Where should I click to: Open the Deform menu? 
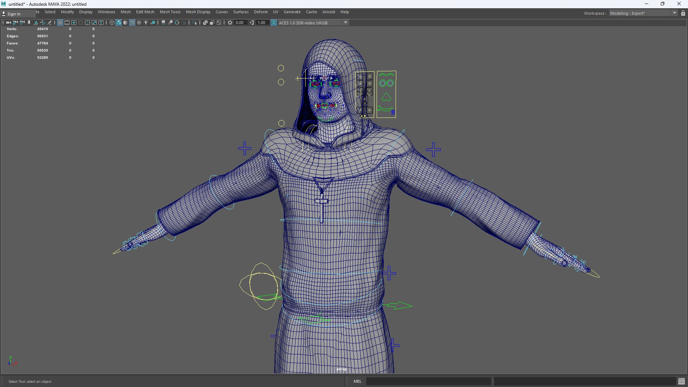point(261,12)
